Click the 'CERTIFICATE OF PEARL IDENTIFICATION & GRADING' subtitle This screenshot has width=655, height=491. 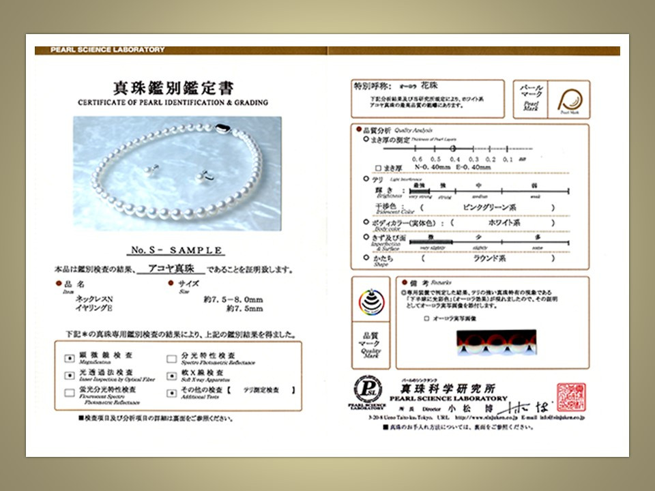click(173, 102)
